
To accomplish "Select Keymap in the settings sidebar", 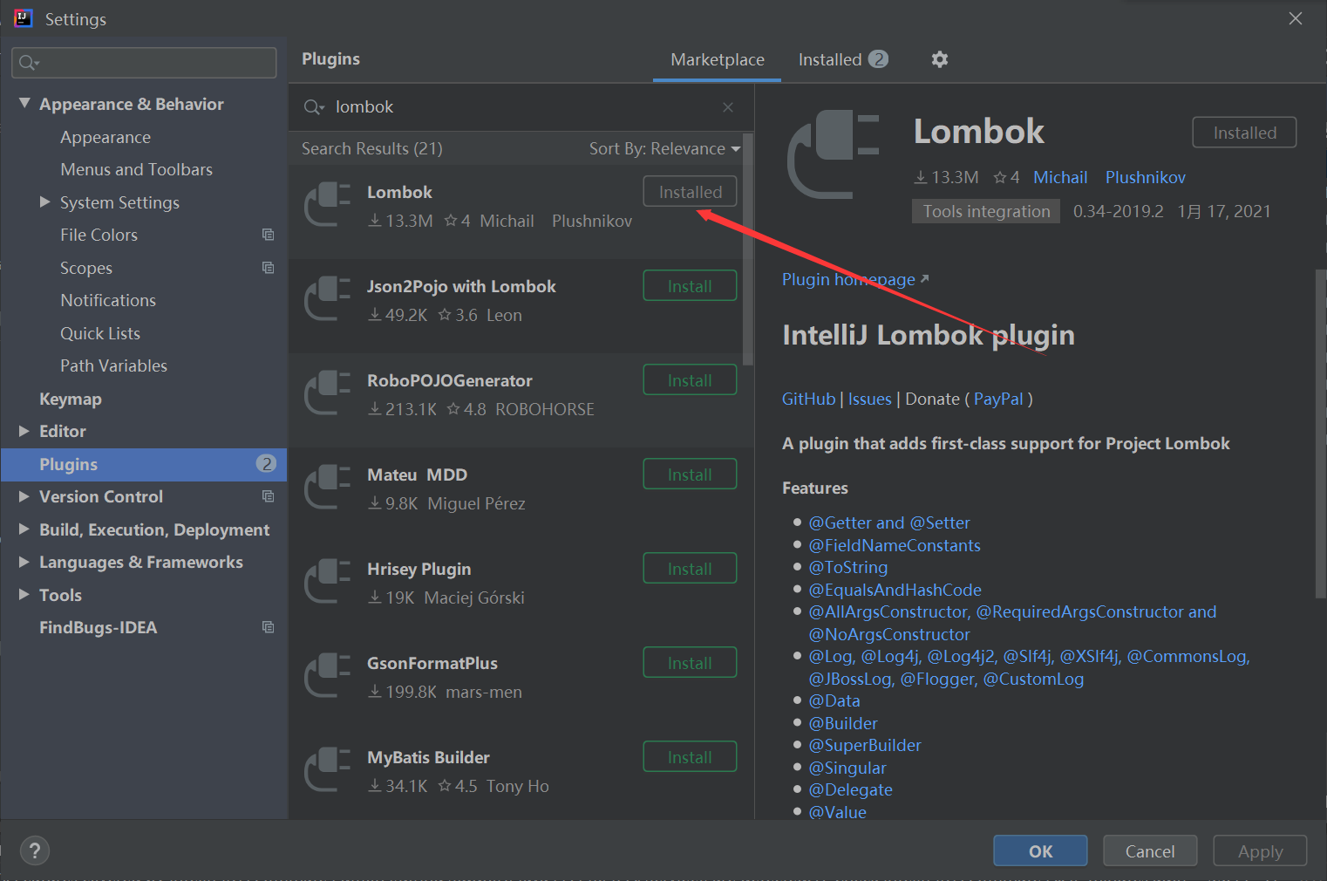I will pos(70,399).
